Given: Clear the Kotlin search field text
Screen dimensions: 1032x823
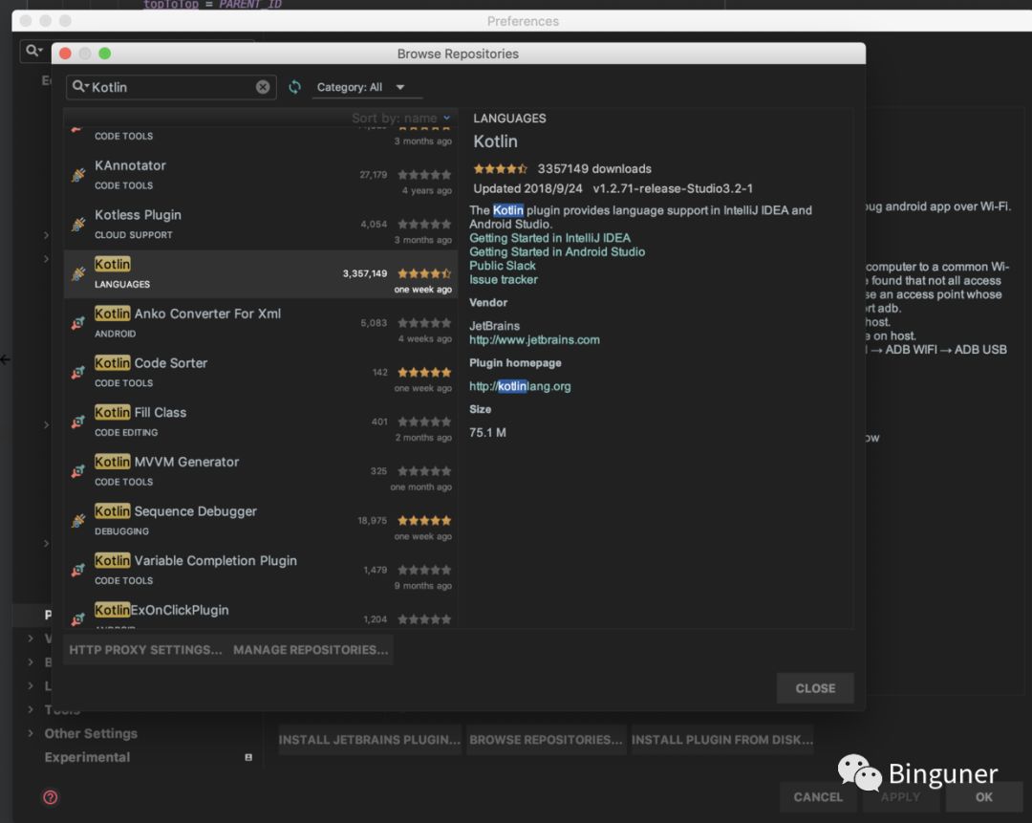Looking at the screenshot, I should point(263,87).
